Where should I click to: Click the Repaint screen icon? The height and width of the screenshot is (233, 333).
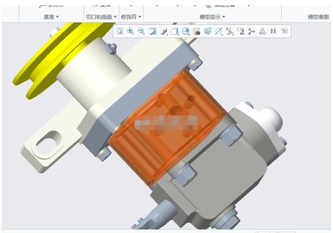tap(152, 31)
